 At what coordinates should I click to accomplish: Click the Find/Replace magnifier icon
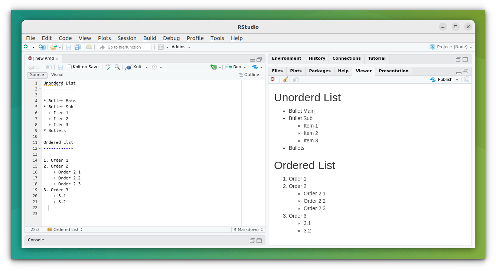click(x=117, y=67)
